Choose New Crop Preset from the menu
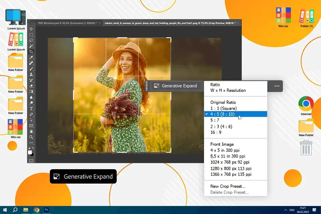Image resolution: width=321 pixels, height=214 pixels. point(228,186)
